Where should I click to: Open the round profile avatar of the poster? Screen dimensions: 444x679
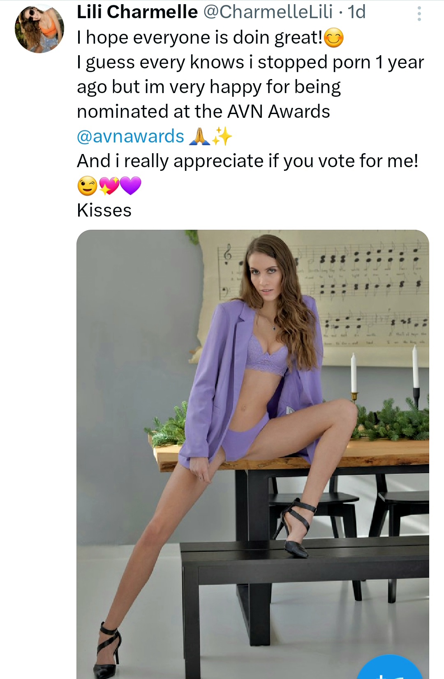tap(39, 29)
